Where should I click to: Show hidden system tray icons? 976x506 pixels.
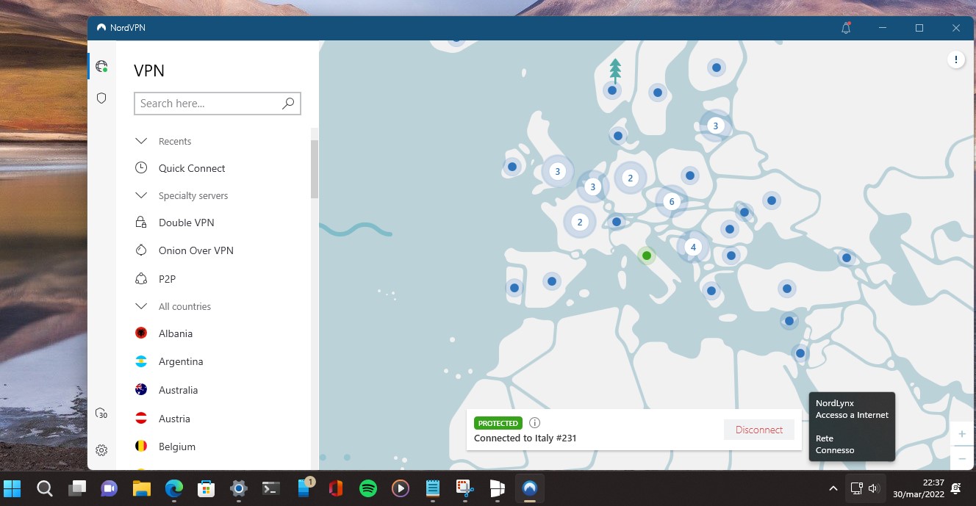click(833, 488)
